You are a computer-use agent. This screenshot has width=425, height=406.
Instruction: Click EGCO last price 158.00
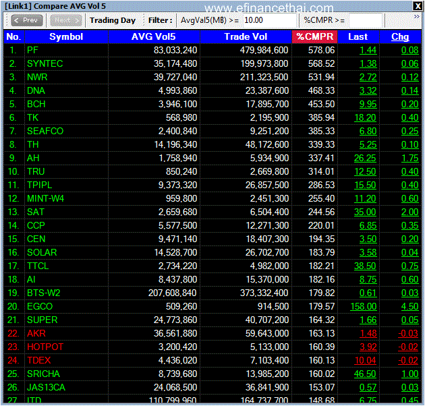tap(364, 307)
